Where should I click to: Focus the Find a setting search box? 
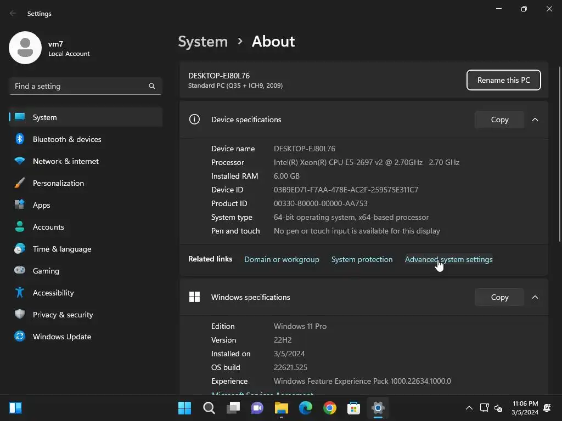(86, 86)
